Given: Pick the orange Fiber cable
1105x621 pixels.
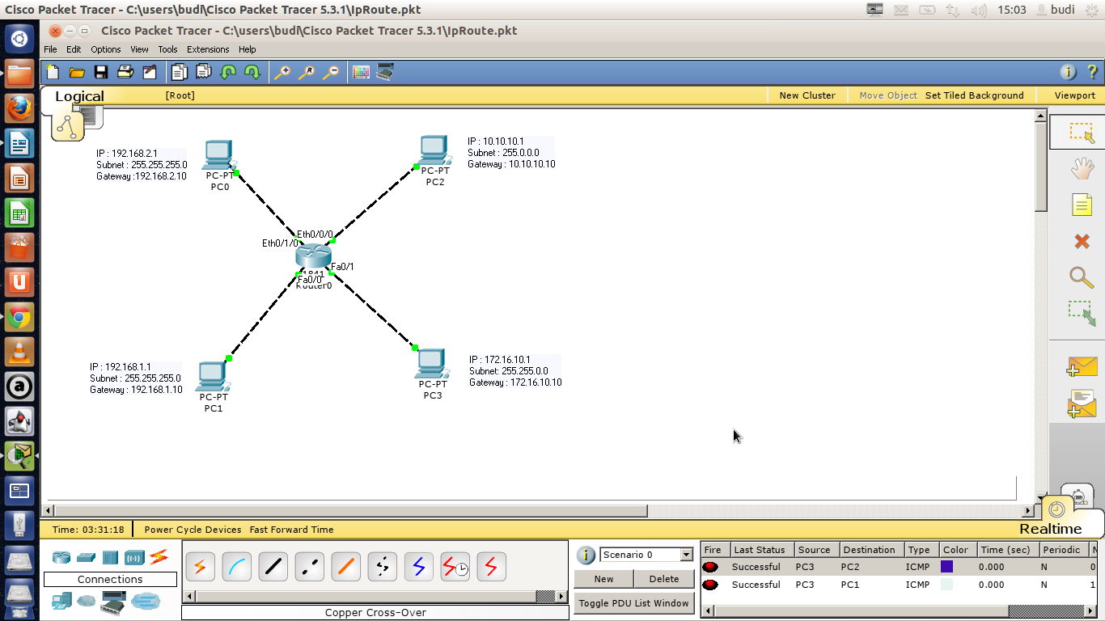Looking at the screenshot, I should pos(346,568).
